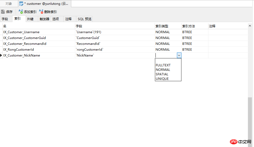254x147 pixels.
Task: Click NORMAL type in IX_Customer_RecommandId row
Action: (168, 44)
